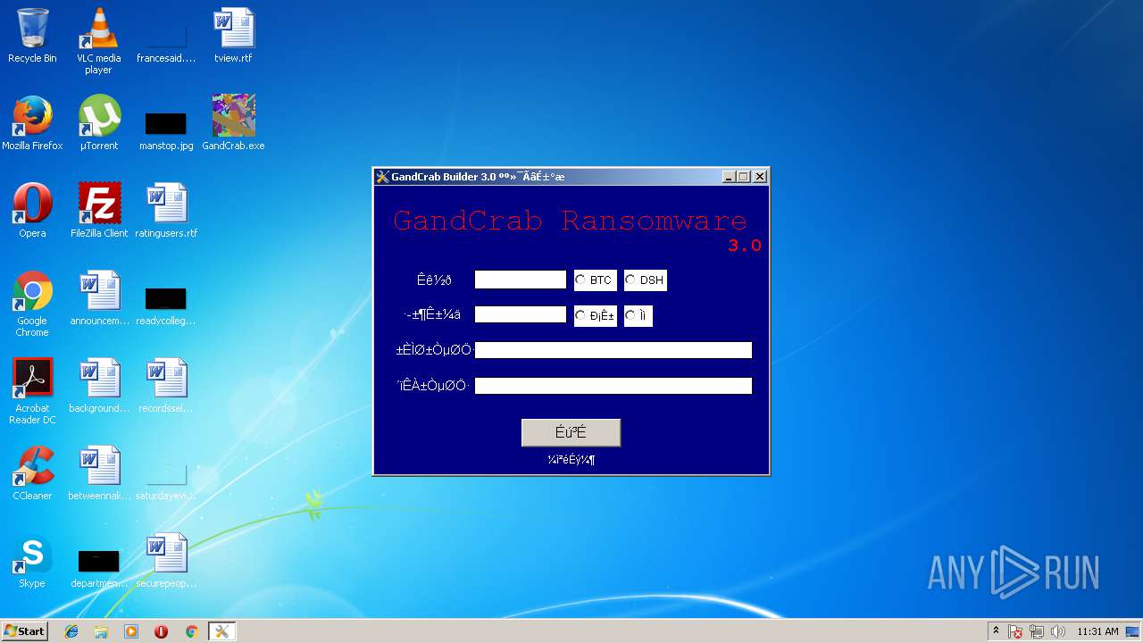This screenshot has width=1143, height=643.
Task: Select the betweennak... Word document
Action: [x=99, y=473]
